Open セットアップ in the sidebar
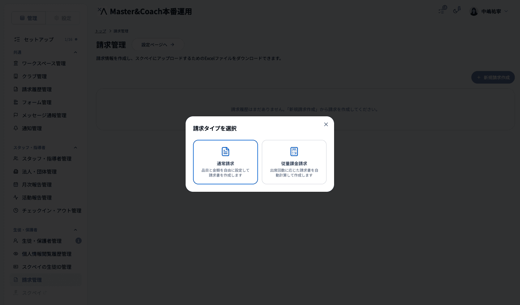The image size is (520, 305). (x=46, y=39)
